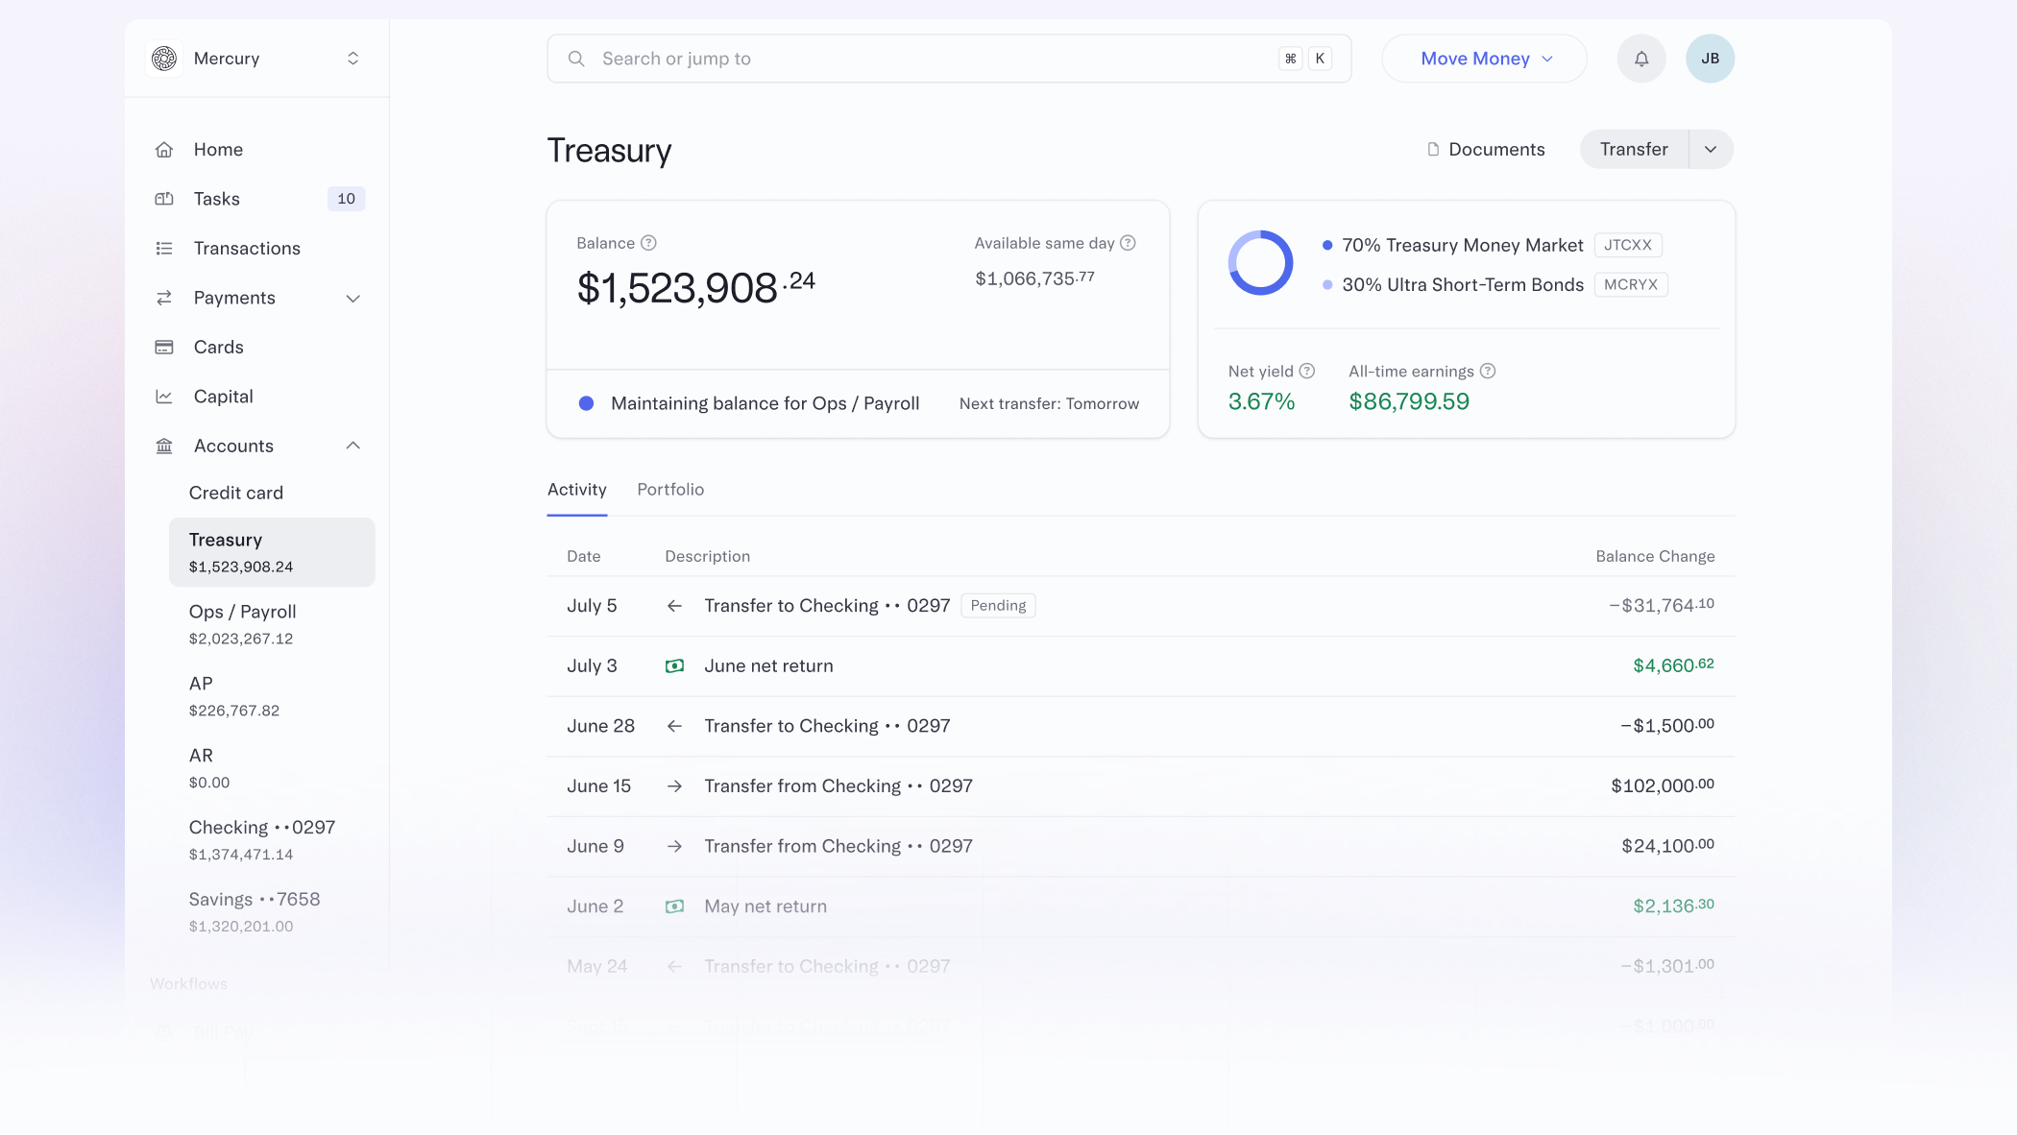Open Cards in sidebar

pyautogui.click(x=218, y=348)
